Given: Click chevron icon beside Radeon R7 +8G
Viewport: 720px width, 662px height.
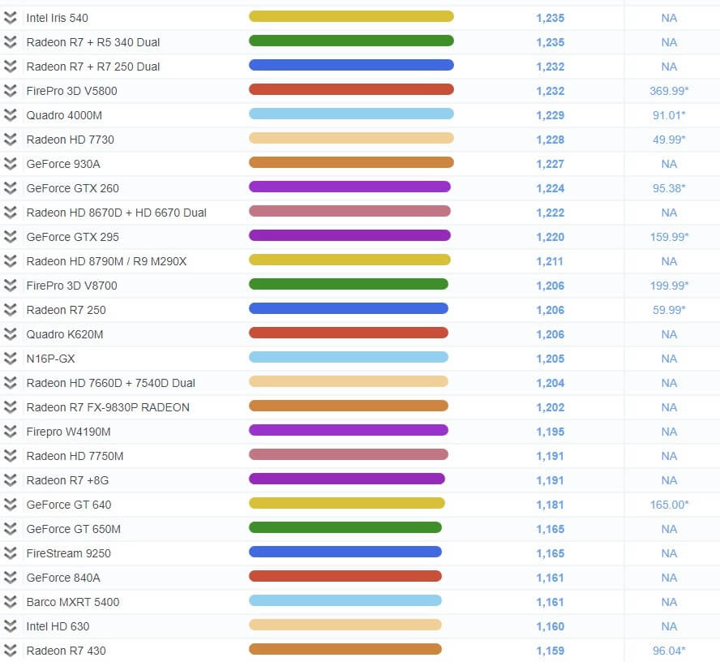Looking at the screenshot, I should pos(10,480).
